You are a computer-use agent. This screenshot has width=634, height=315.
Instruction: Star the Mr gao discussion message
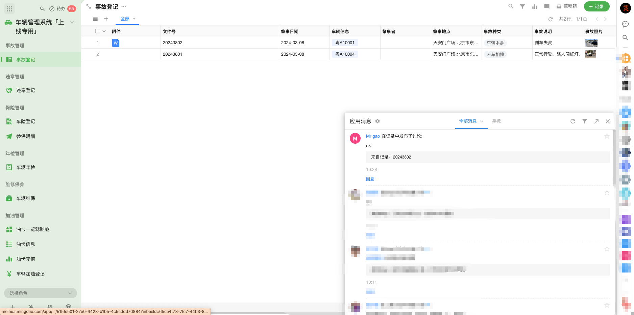[x=607, y=136]
